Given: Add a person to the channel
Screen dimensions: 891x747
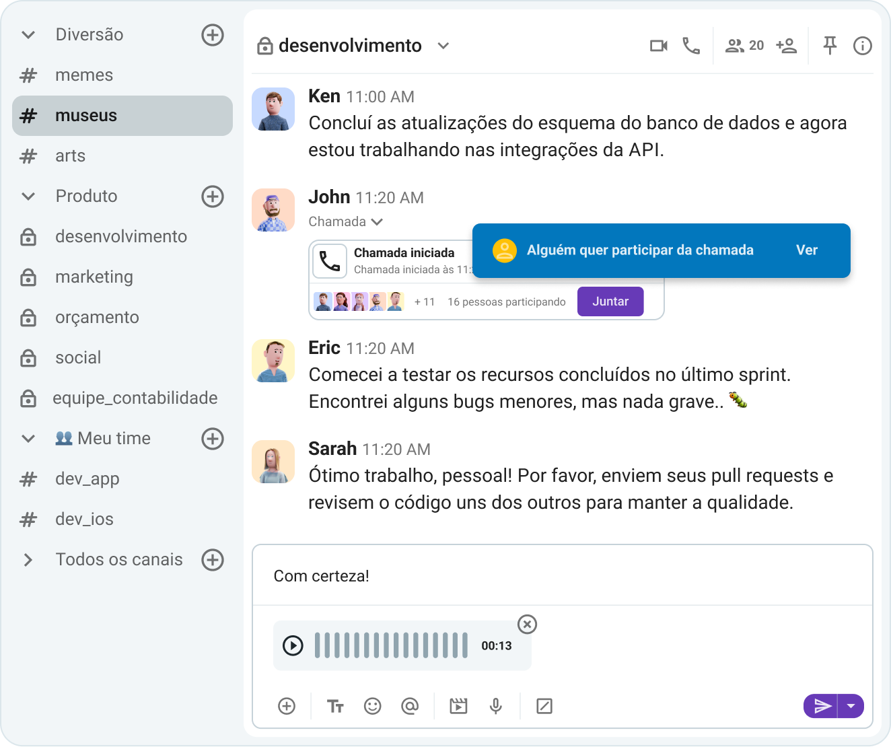Looking at the screenshot, I should point(786,45).
